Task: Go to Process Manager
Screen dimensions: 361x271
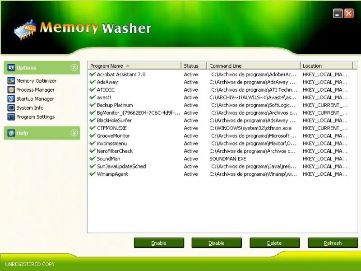Action: (x=36, y=90)
